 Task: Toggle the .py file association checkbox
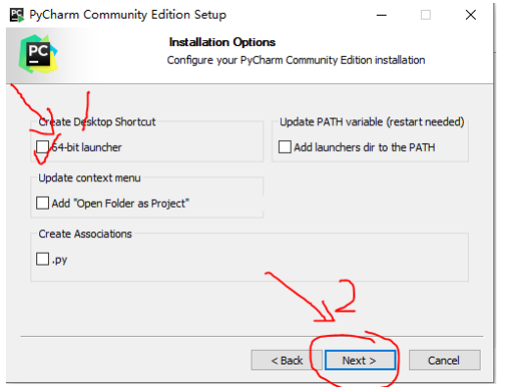click(43, 259)
